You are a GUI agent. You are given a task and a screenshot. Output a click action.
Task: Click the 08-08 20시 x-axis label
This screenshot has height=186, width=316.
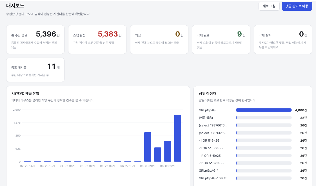[x=148, y=166]
